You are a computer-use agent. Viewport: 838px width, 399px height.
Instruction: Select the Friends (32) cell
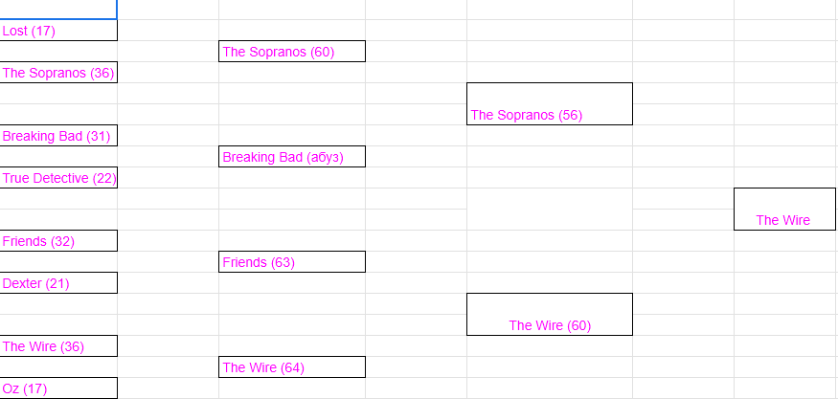point(58,241)
